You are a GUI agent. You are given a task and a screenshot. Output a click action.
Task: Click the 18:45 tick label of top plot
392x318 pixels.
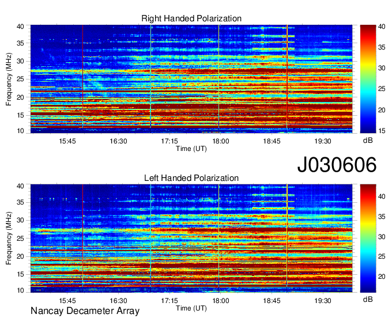tap(272, 141)
